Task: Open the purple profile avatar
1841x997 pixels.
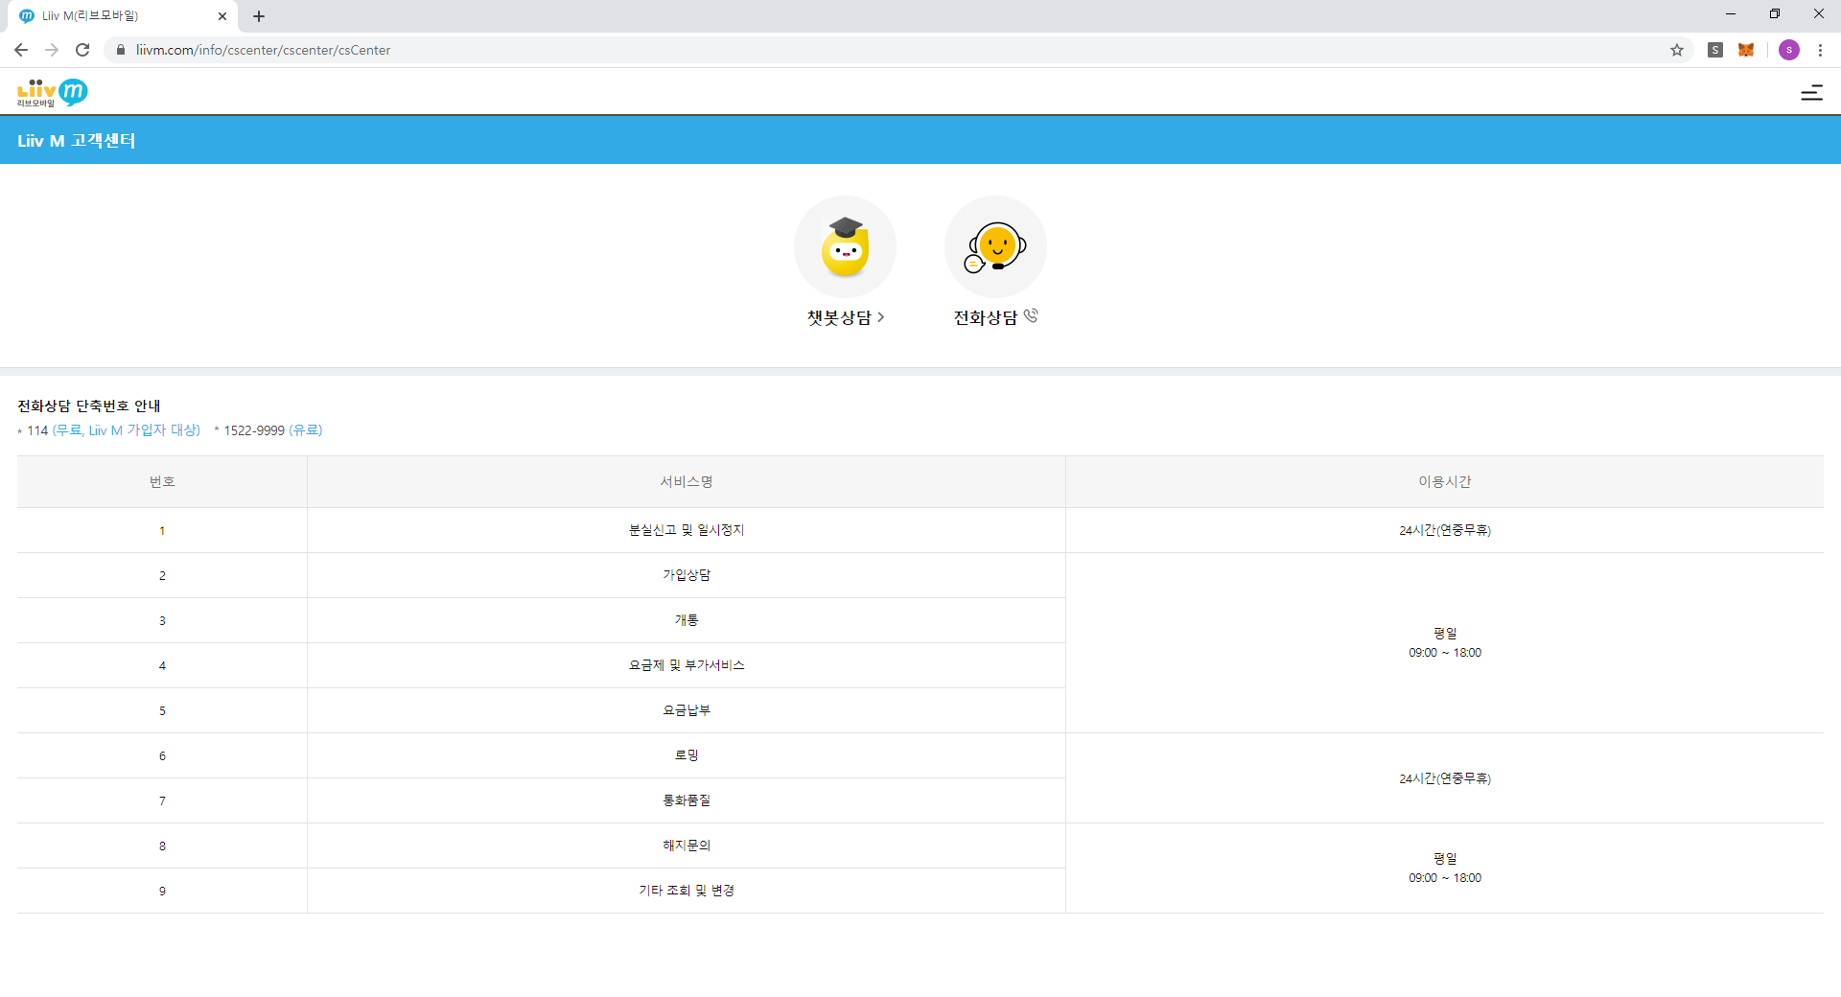Action: [1789, 50]
